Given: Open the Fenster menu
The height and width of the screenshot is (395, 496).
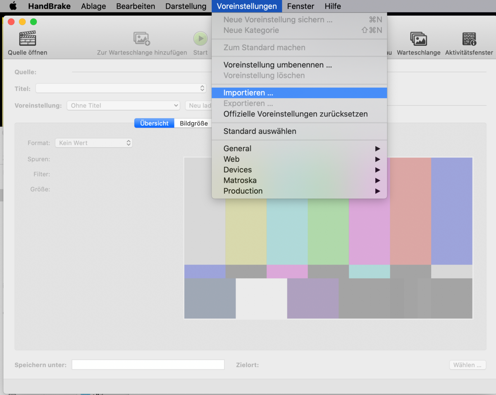Looking at the screenshot, I should [x=300, y=6].
